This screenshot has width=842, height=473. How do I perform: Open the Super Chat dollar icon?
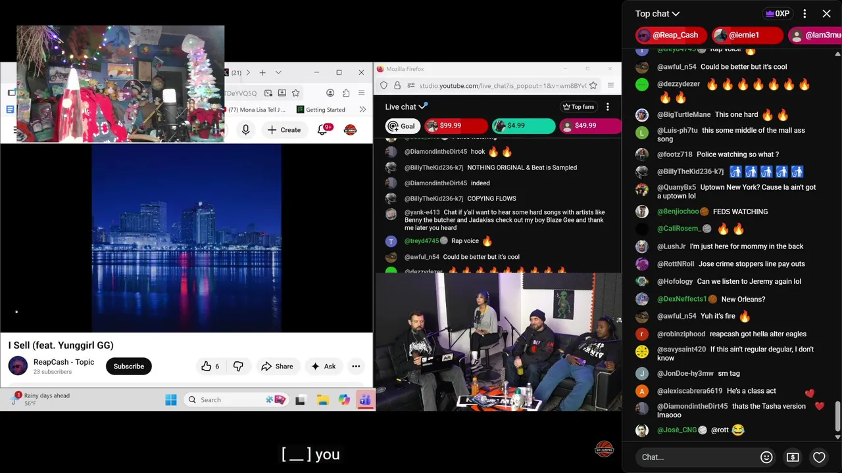click(x=793, y=457)
